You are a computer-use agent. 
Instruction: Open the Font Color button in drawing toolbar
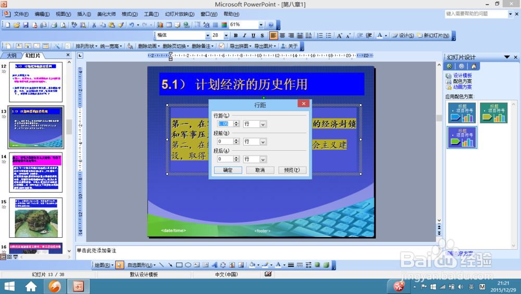278,265
